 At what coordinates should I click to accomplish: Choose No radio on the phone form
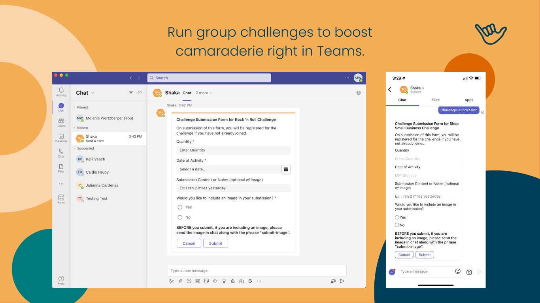click(x=397, y=225)
